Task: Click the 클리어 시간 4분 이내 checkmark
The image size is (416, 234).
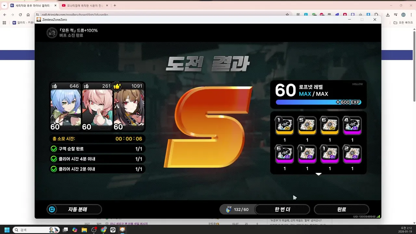Action: (54, 159)
